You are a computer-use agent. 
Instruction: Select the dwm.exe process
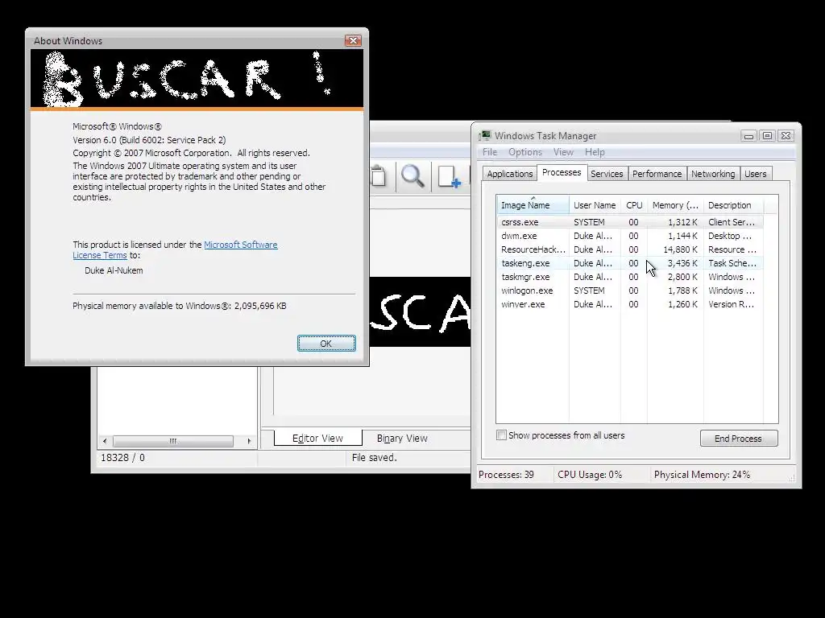point(629,236)
